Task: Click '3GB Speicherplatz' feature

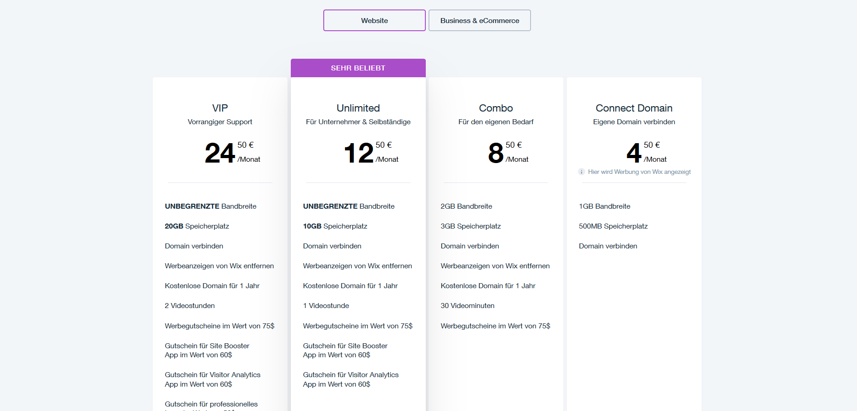Action: [x=470, y=226]
